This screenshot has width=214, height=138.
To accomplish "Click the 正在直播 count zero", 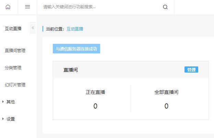I will point(95,106).
